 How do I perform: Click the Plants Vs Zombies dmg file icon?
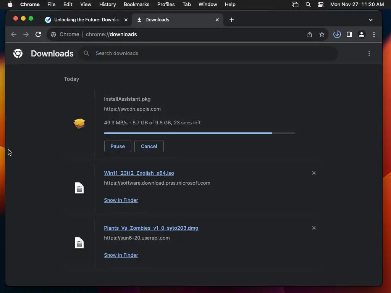click(79, 243)
